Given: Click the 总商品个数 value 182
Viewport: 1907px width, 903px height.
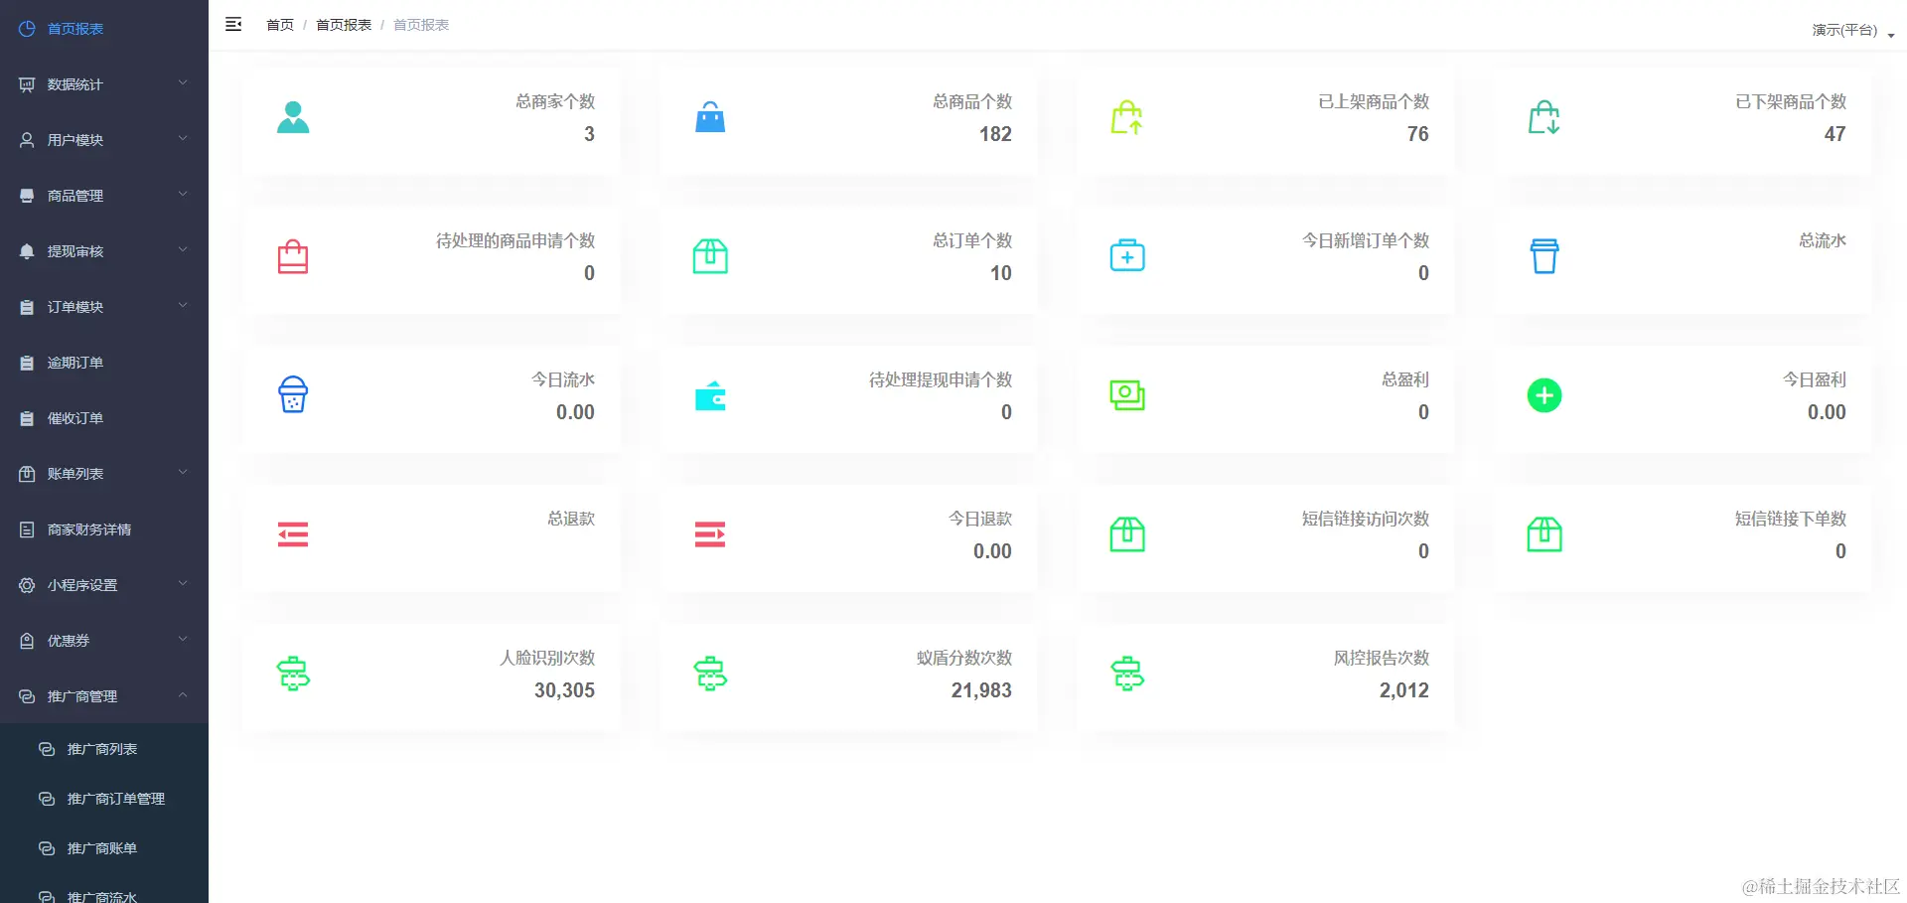Looking at the screenshot, I should 995,134.
